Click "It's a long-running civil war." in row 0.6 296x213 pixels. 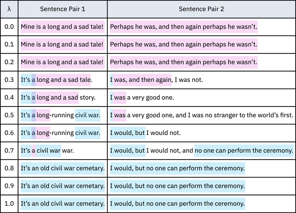click(60, 133)
